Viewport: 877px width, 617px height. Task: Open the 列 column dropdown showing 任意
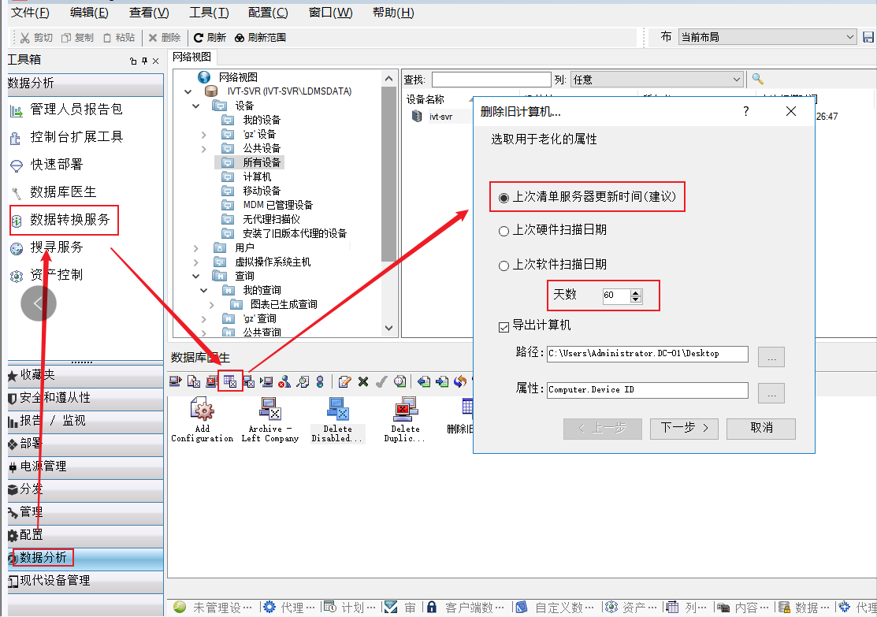[x=657, y=80]
